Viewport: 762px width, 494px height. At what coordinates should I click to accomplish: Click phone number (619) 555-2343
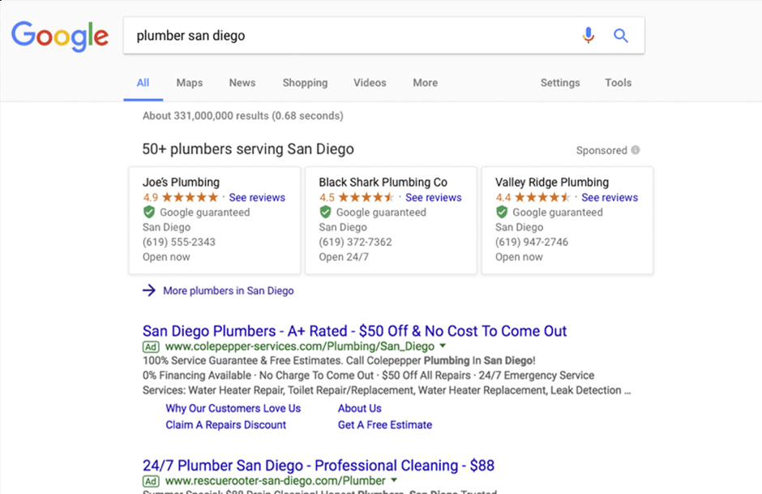tap(179, 243)
